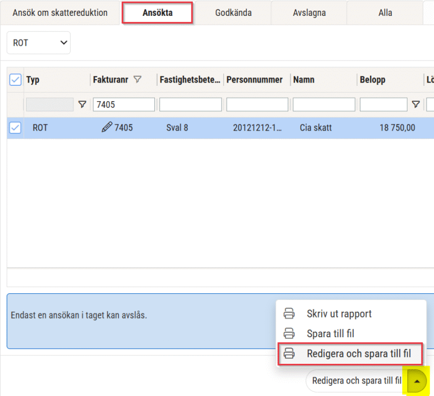This screenshot has height=396, width=434.
Task: Click the filter funnel beside the Belopp filter field
Action: [416, 105]
